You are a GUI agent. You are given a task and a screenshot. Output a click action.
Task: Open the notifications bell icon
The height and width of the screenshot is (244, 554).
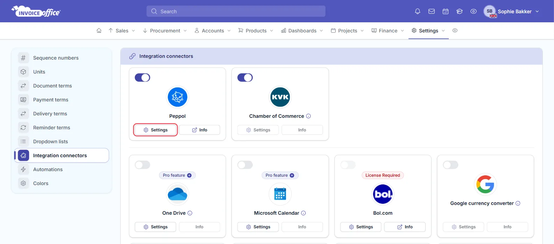(x=417, y=12)
